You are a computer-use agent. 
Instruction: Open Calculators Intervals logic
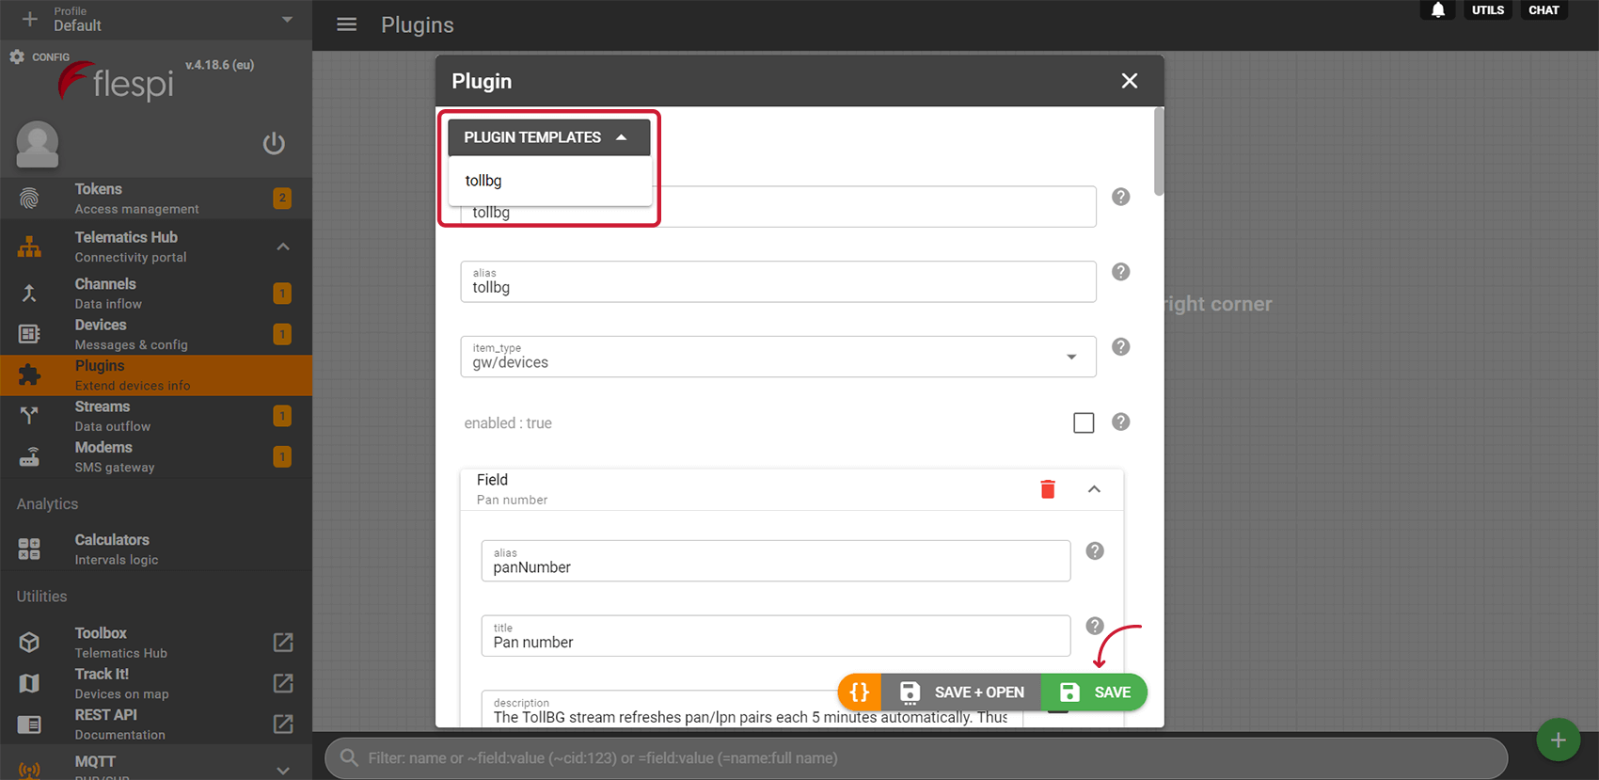point(156,549)
